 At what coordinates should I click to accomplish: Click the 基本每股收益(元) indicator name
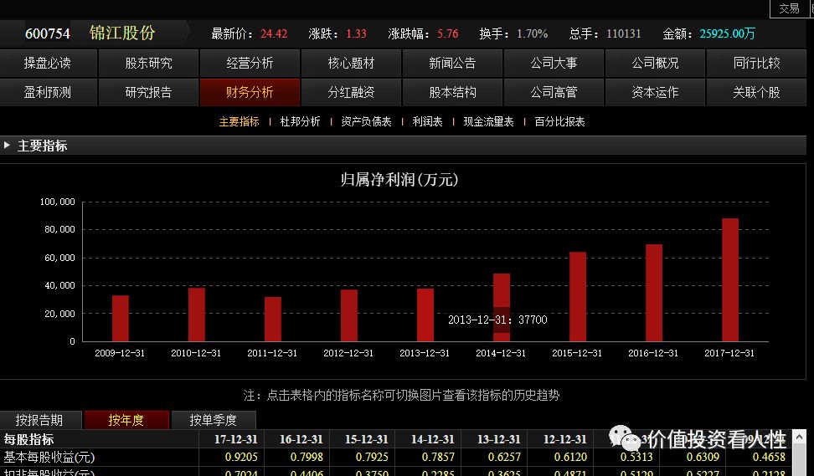pyautogui.click(x=49, y=458)
